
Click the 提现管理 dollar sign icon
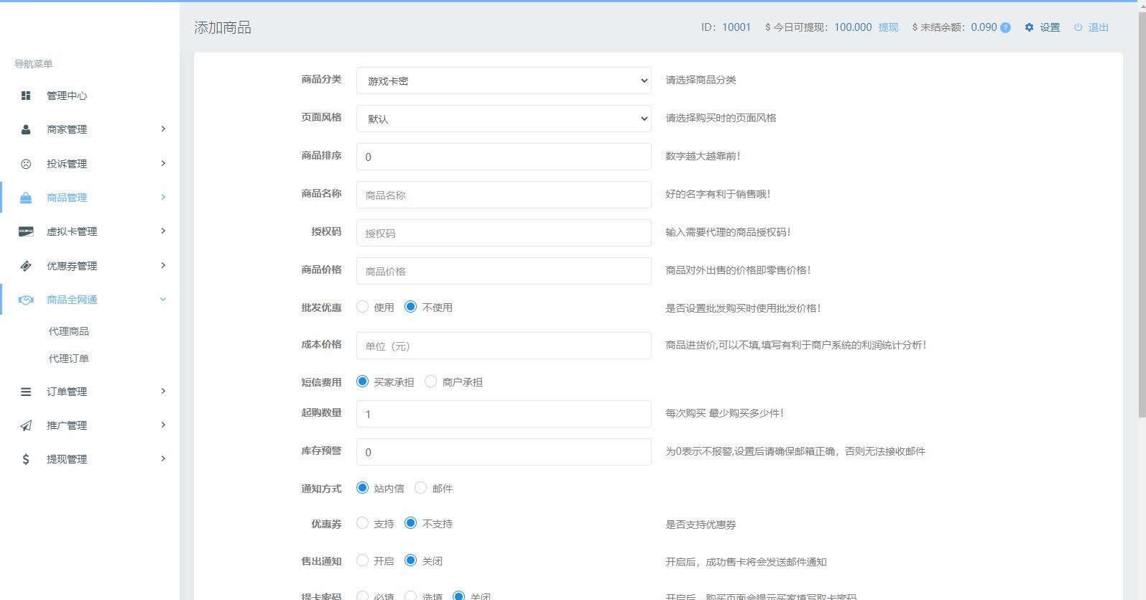click(x=26, y=459)
